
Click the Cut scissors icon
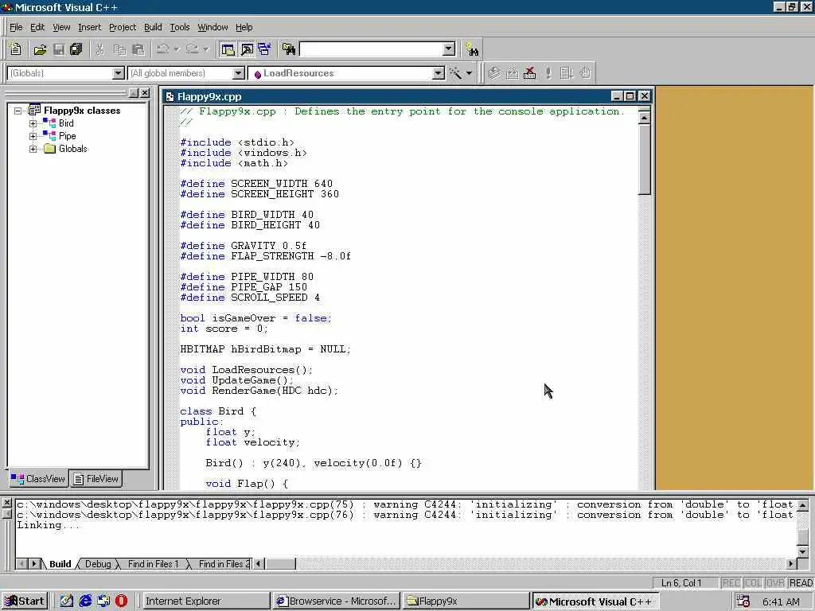[x=100, y=49]
